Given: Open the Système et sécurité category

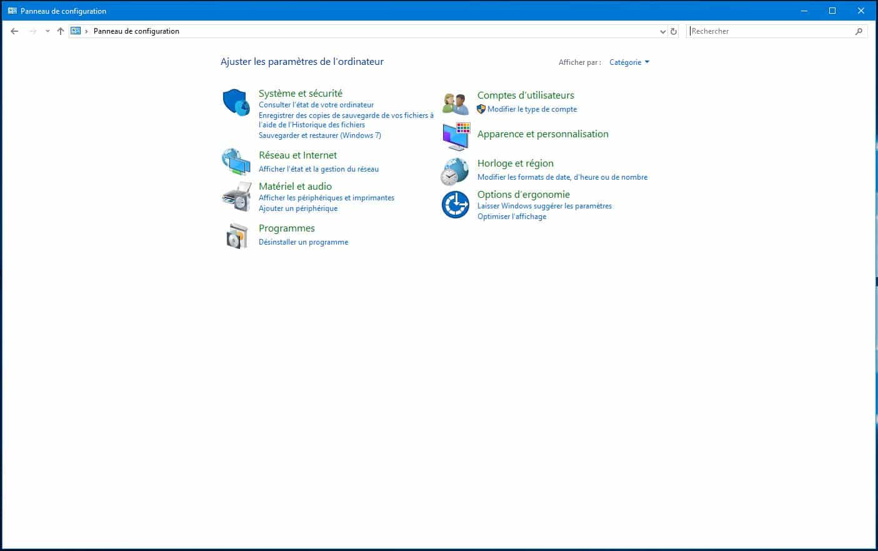Looking at the screenshot, I should (301, 94).
